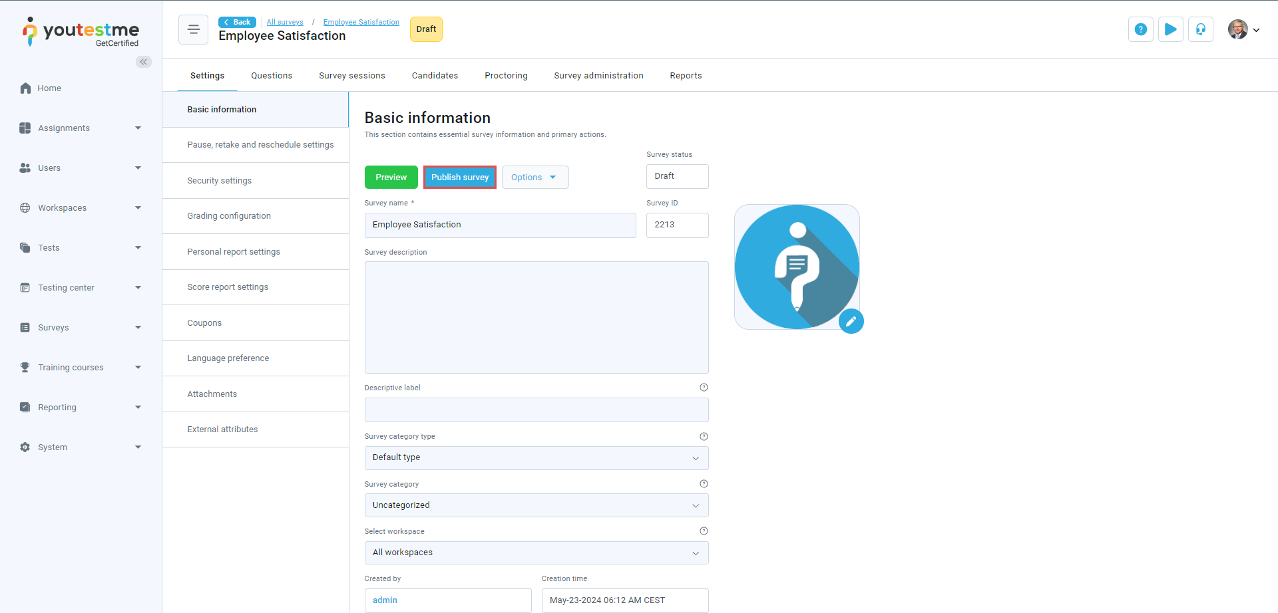Click the headset support icon
The image size is (1278, 613).
click(1201, 29)
